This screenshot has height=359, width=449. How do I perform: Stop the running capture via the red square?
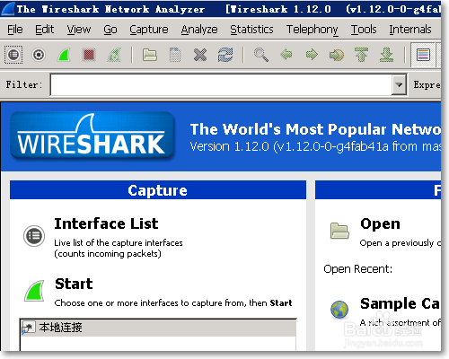coord(89,55)
